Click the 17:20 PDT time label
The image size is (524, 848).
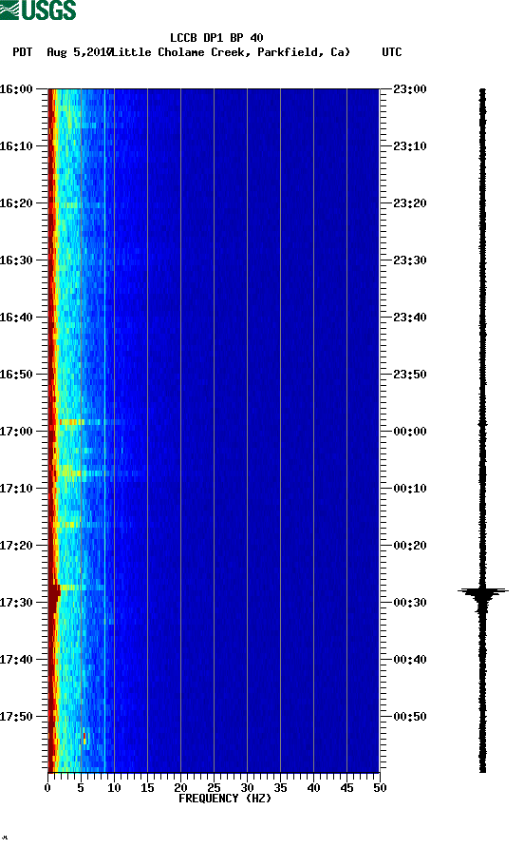click(16, 546)
